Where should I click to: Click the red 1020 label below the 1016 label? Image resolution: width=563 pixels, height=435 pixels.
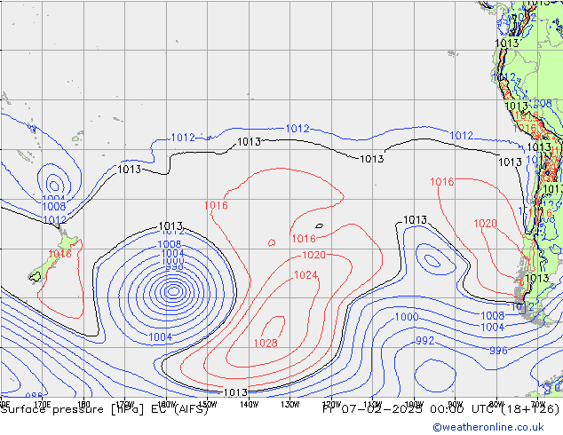313,255
